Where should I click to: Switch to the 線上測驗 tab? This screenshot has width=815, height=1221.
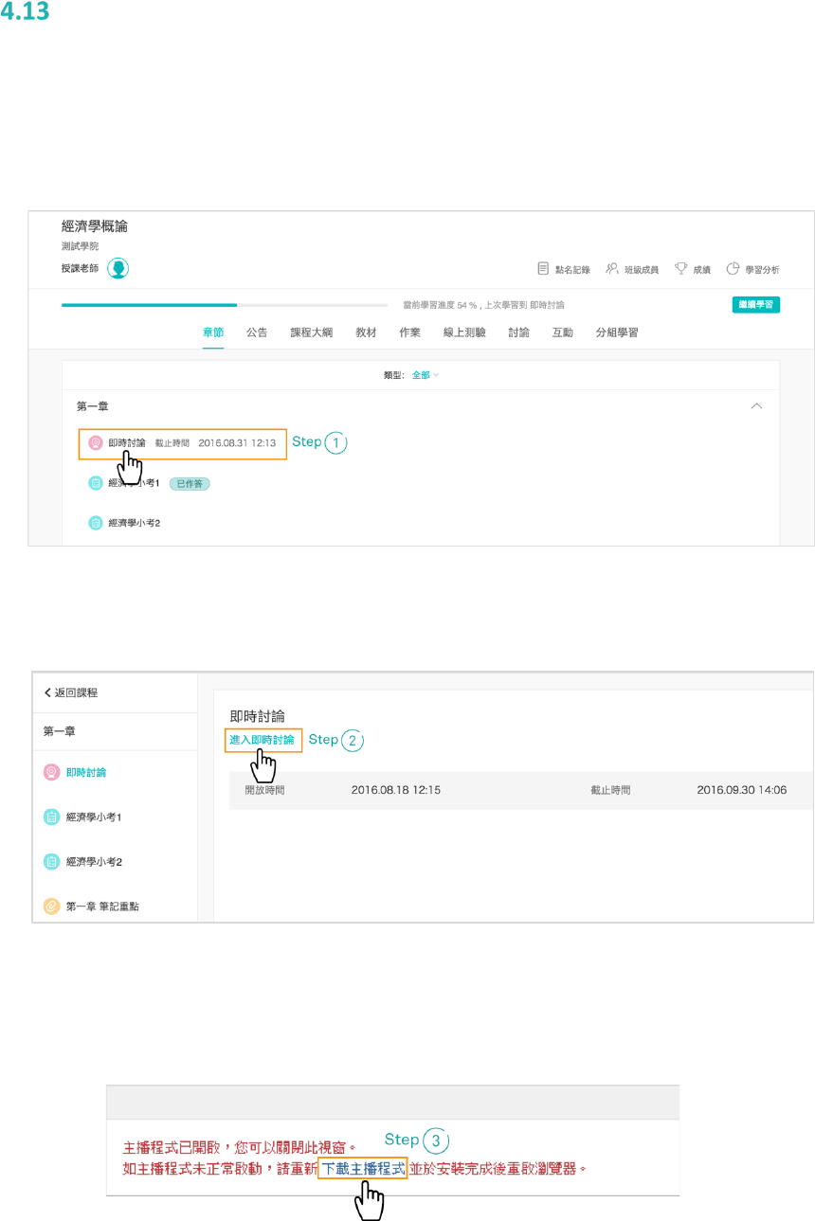pos(464,332)
